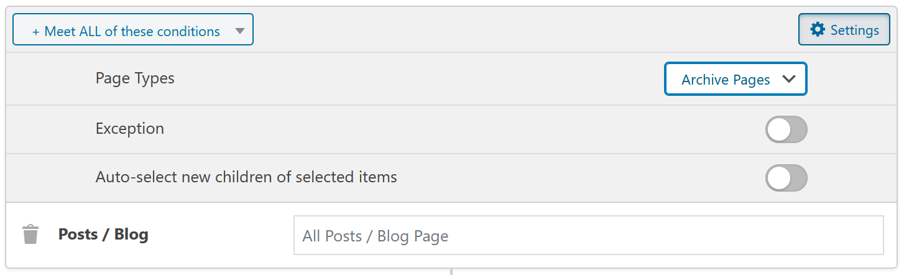Viewport: 904px width, 275px height.
Task: Turn on Auto-select new children toggle
Action: coord(786,178)
